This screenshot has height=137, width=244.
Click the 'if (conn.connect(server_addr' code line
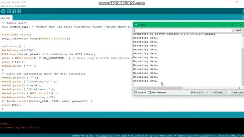pos(47,101)
